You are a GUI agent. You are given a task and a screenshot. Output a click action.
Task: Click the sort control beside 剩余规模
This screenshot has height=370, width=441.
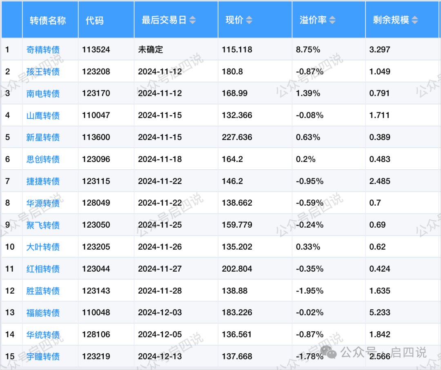click(x=415, y=19)
